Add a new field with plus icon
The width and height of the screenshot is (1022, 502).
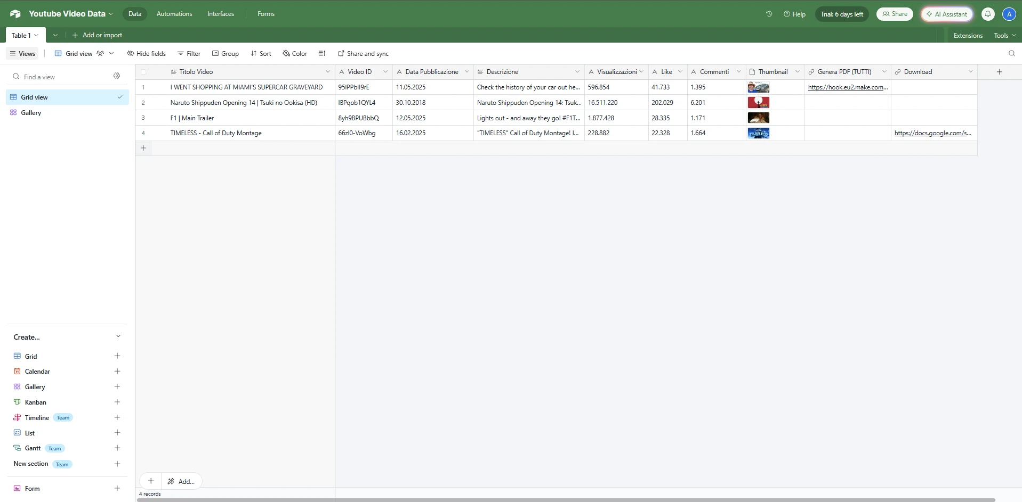(x=999, y=72)
